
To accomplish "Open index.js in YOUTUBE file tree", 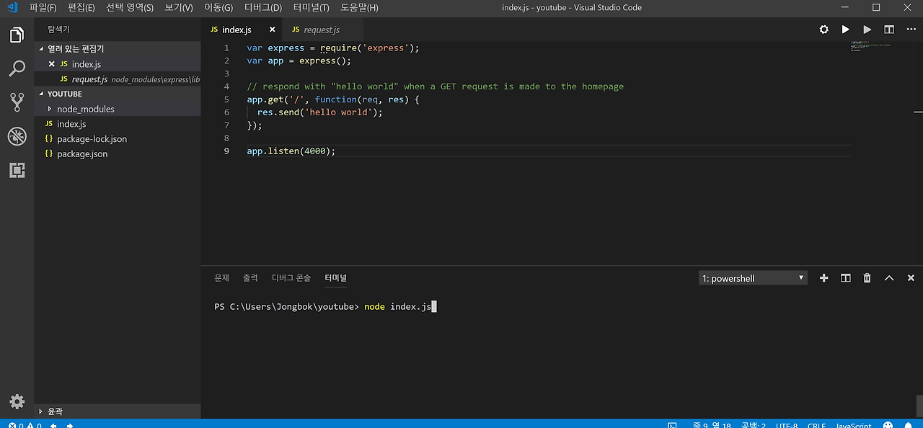I will (x=118, y=124).
